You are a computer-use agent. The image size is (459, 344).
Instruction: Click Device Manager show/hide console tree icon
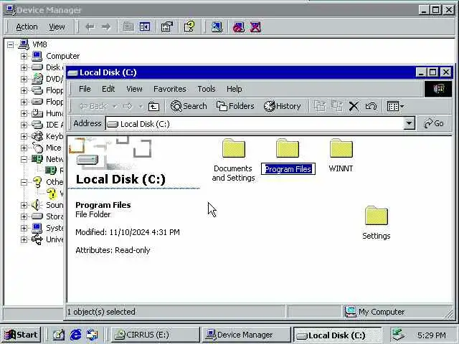pyautogui.click(x=145, y=27)
